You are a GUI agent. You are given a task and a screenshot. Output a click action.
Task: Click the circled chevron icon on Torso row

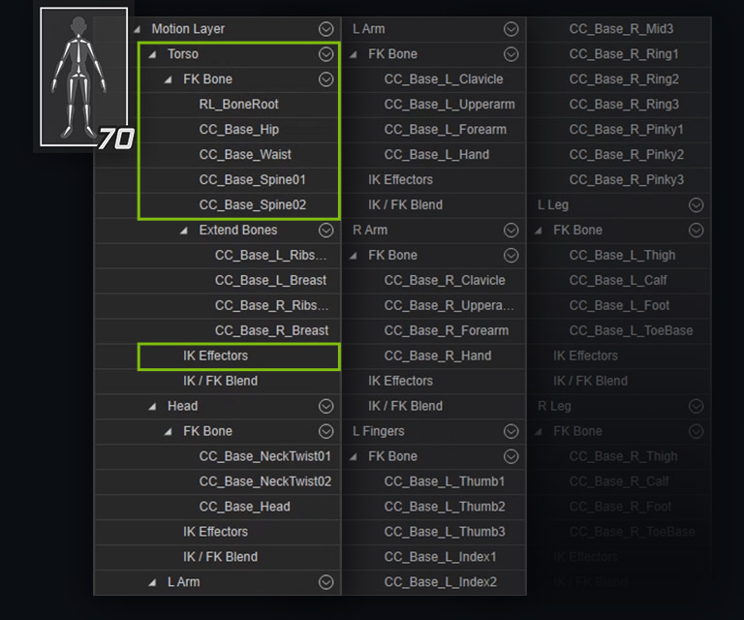click(x=326, y=54)
